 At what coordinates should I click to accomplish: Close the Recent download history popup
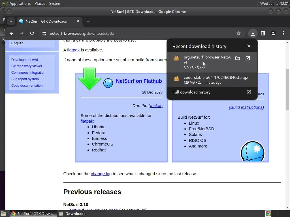(249, 46)
